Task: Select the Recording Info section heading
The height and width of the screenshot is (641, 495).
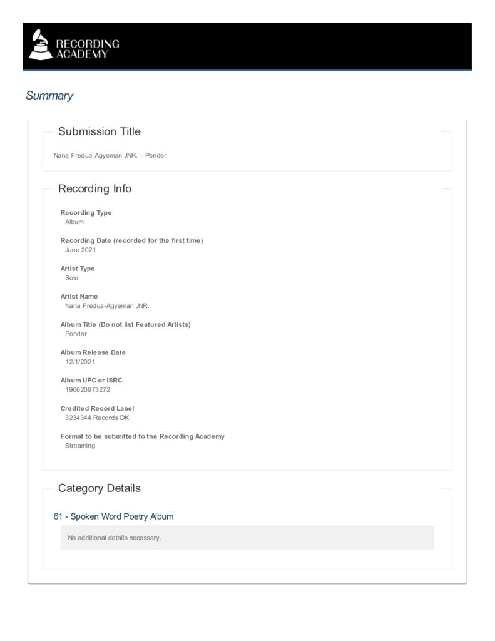Action: pos(95,188)
